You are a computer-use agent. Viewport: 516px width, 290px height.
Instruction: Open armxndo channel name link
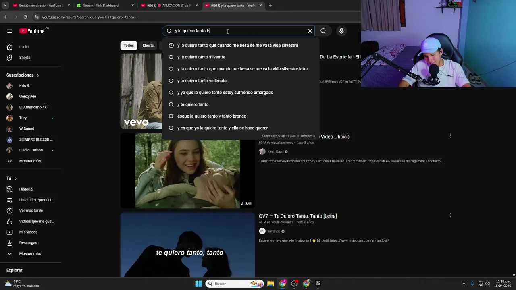click(x=274, y=232)
